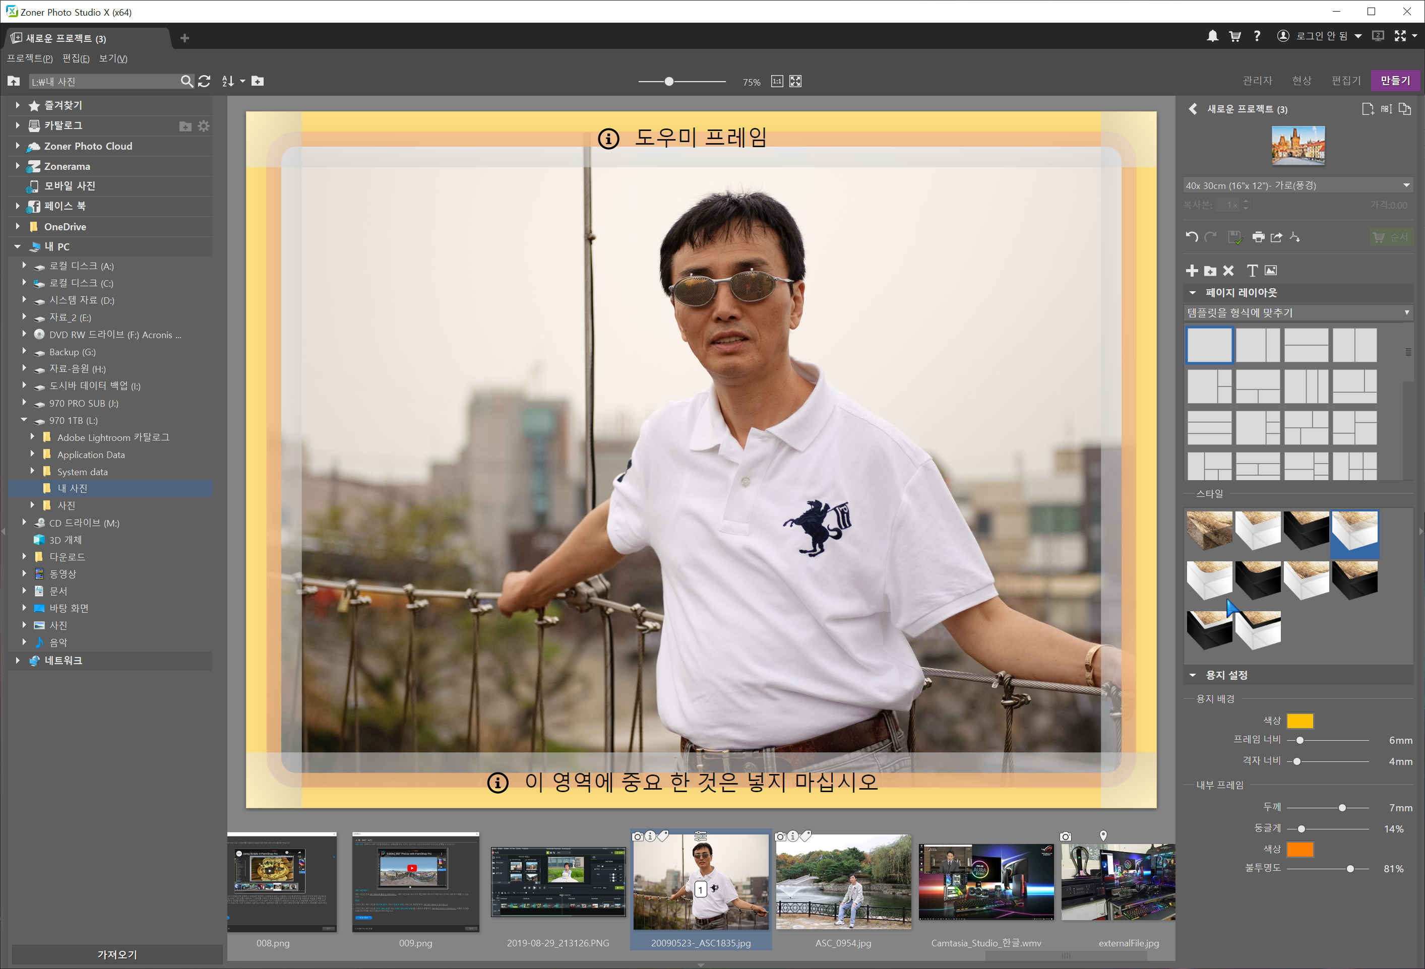Open the 보기(V) menu
The image size is (1425, 969).
(113, 58)
